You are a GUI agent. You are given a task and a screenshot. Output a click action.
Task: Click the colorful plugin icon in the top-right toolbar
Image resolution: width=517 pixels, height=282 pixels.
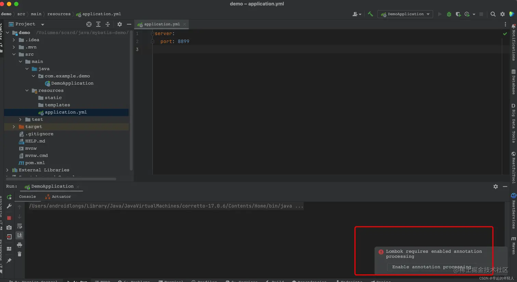pos(512,14)
